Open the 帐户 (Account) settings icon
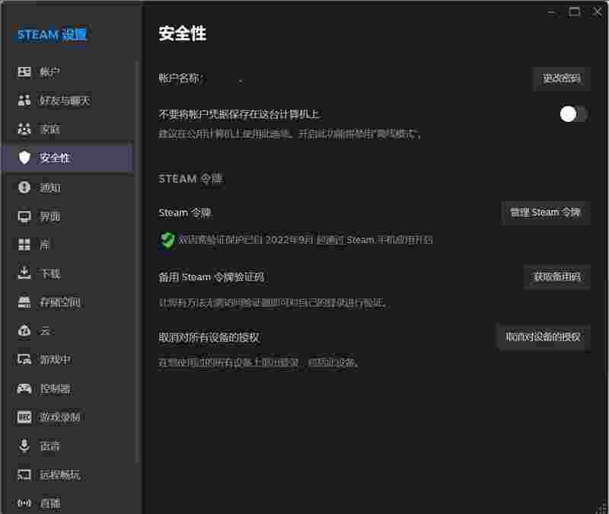 click(24, 72)
